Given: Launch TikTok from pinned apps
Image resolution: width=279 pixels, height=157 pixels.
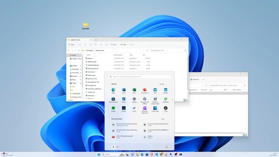Looking at the screenshot, I should (166, 109).
